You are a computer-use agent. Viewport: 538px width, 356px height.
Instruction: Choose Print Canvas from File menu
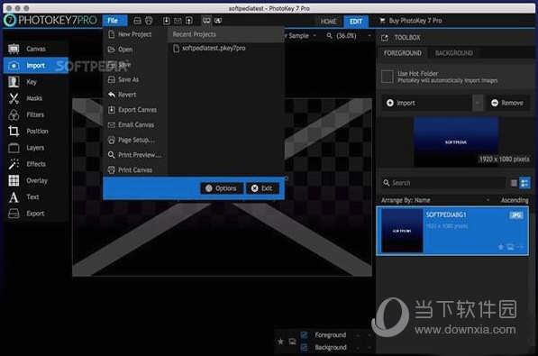(x=134, y=170)
